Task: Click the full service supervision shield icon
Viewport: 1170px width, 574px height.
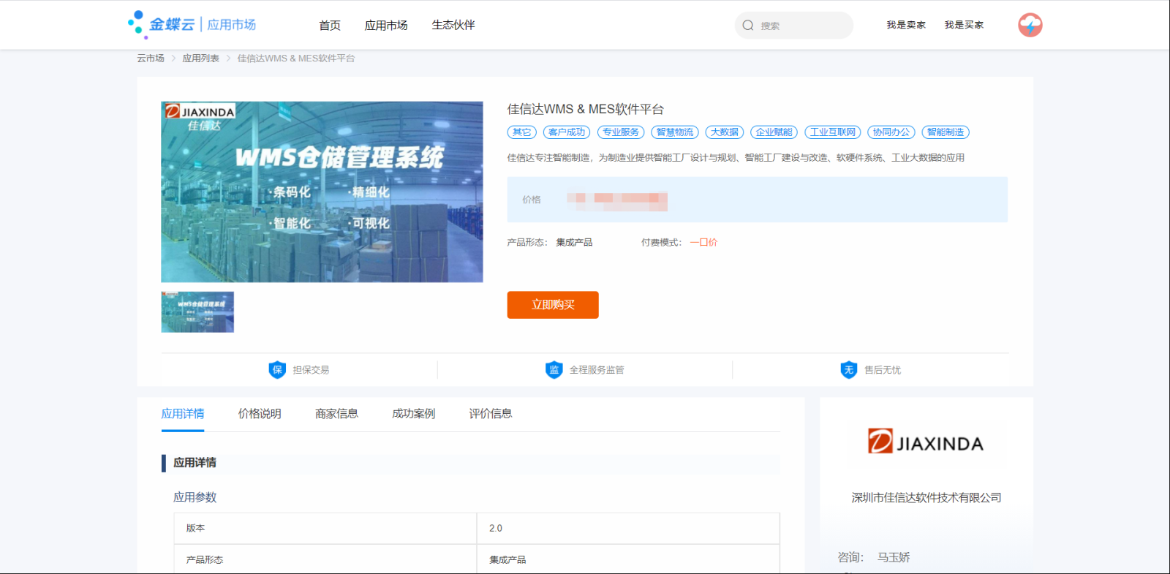Action: (x=554, y=370)
